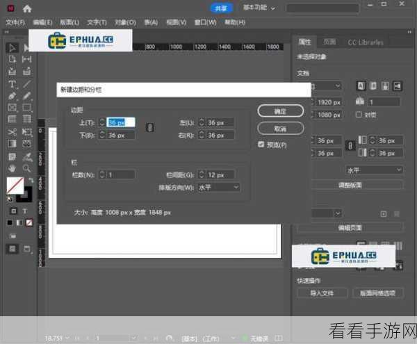Select the Type tool
Image resolution: width=417 pixels, height=344 pixels.
pyautogui.click(x=12, y=84)
